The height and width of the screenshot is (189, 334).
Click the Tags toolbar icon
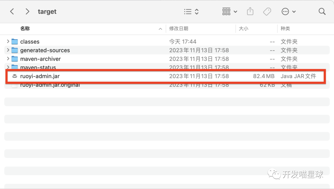coord(267,11)
